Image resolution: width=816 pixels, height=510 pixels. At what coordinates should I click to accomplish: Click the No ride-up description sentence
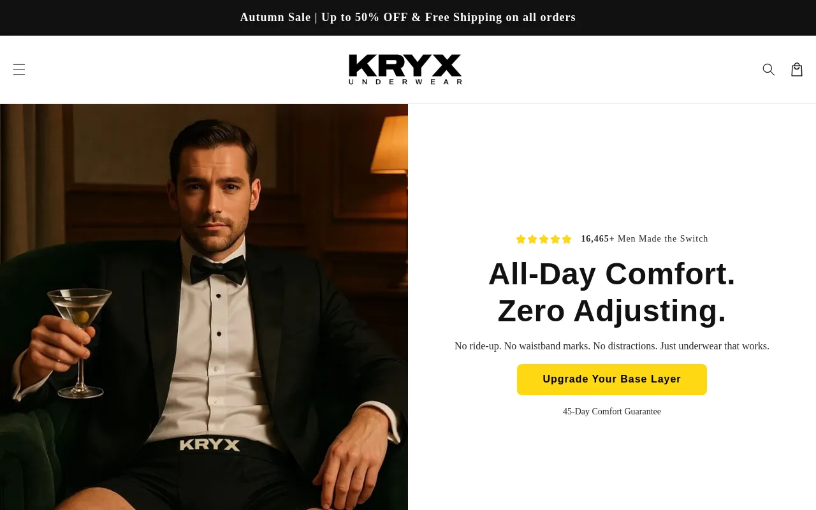[x=612, y=346]
